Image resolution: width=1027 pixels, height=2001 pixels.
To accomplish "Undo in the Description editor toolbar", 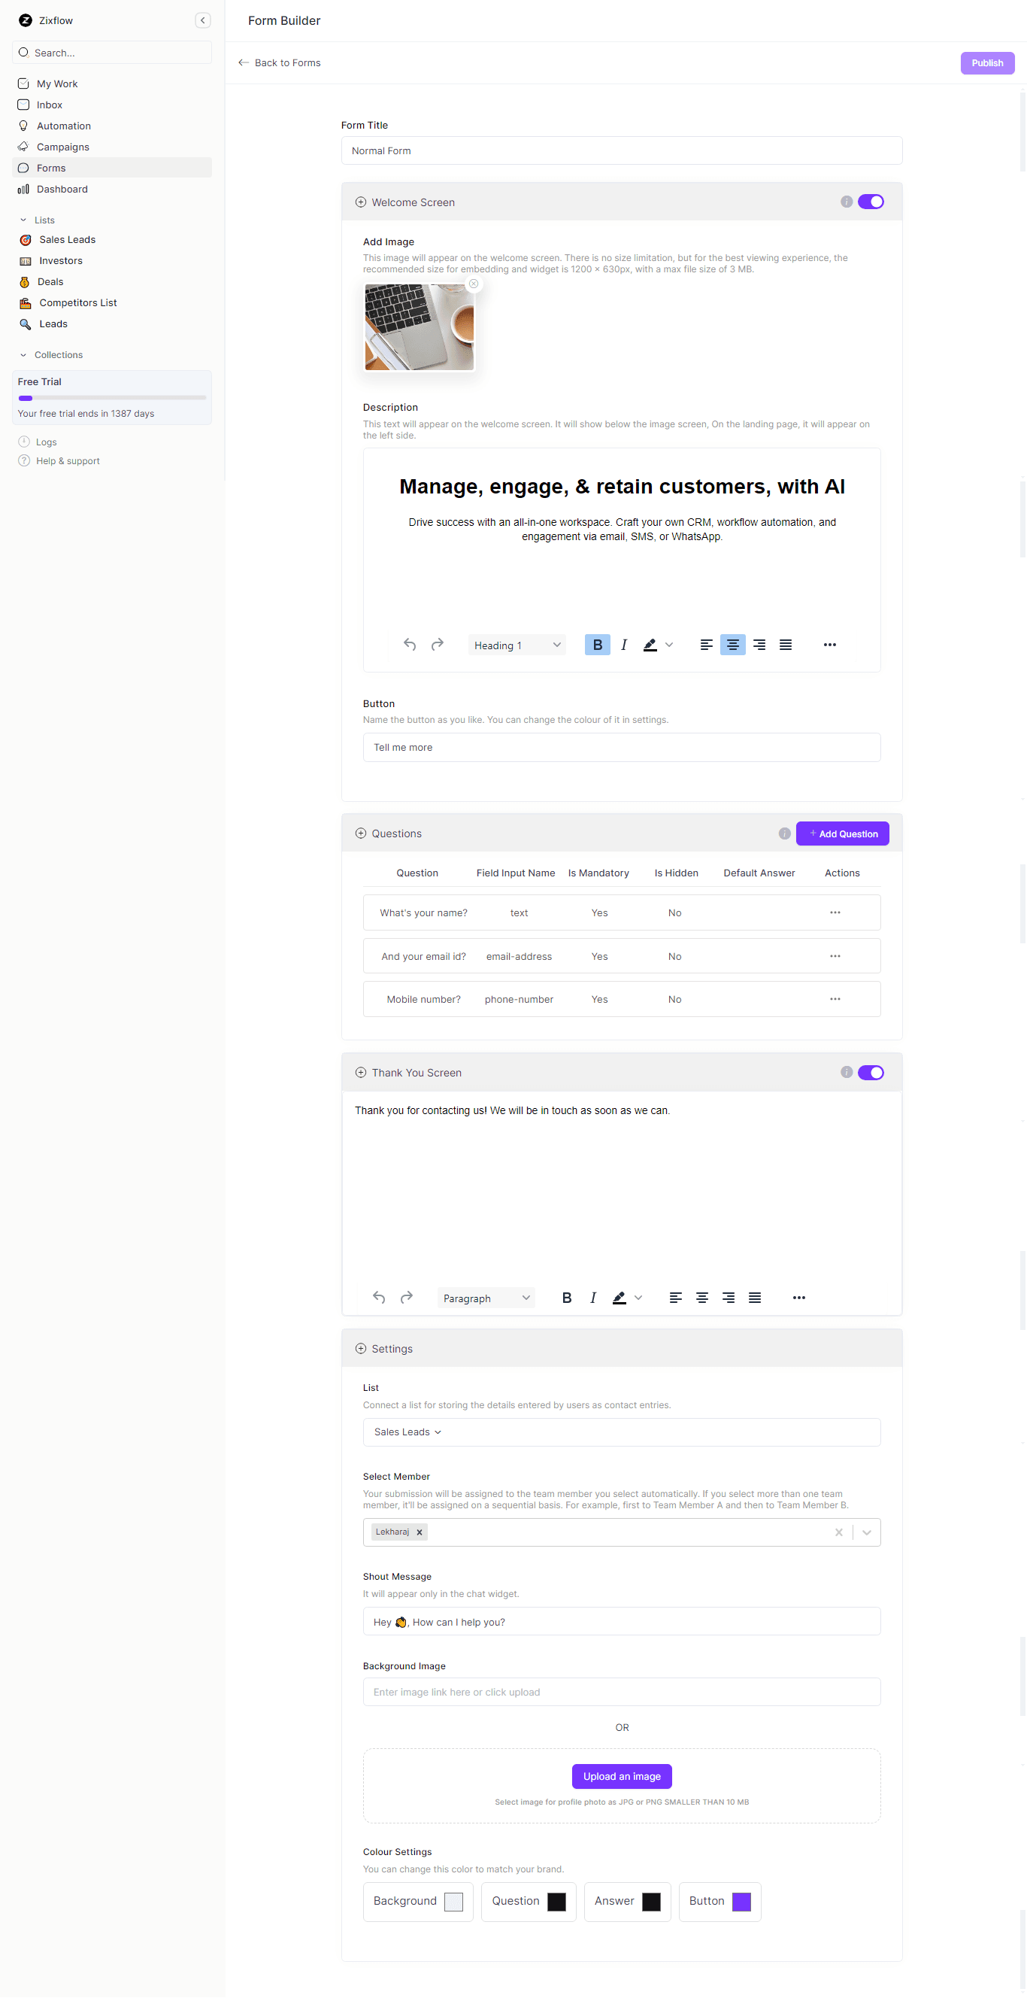I will pyautogui.click(x=410, y=645).
